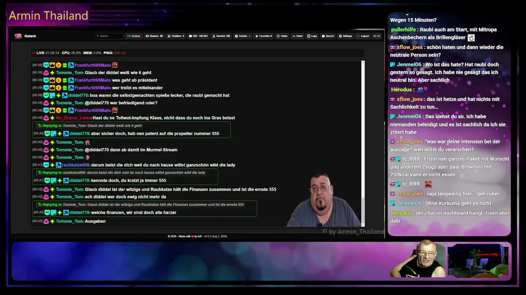Open the Chats history button

coord(282,36)
